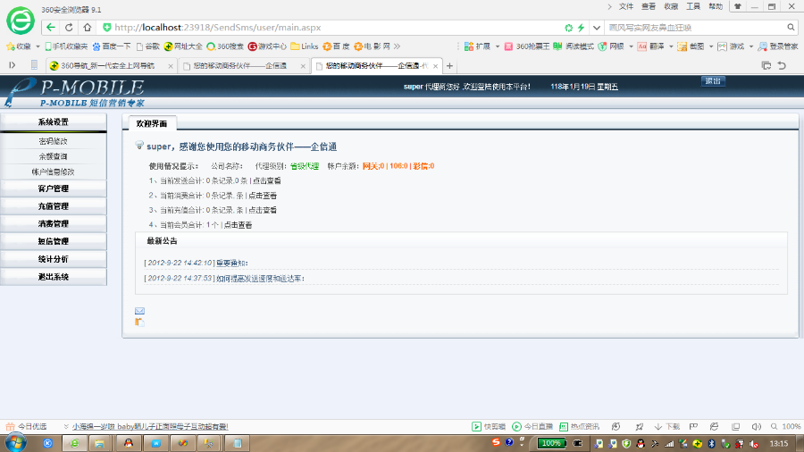The width and height of the screenshot is (804, 452).
Task: Open the Links bookmarks folder
Action: click(305, 46)
